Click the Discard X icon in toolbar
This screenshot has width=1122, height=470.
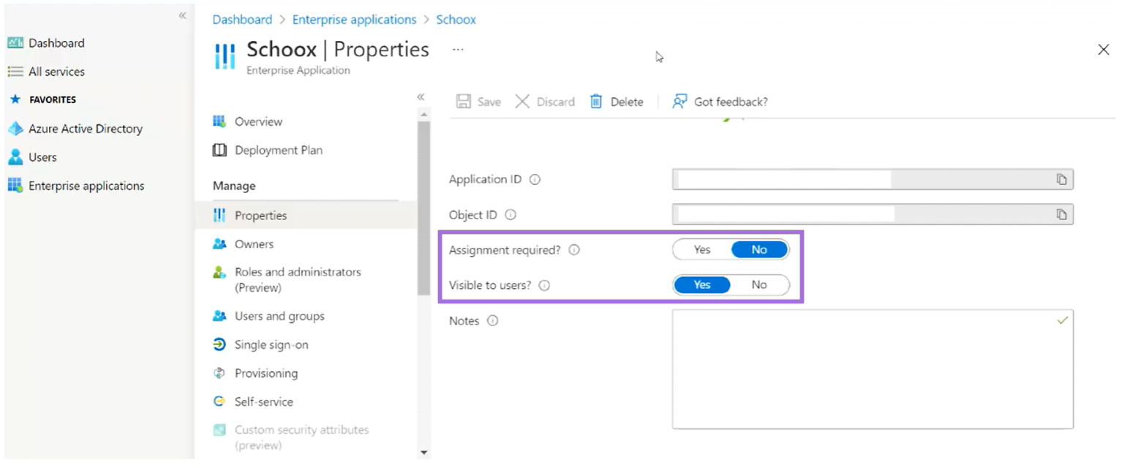(x=522, y=102)
